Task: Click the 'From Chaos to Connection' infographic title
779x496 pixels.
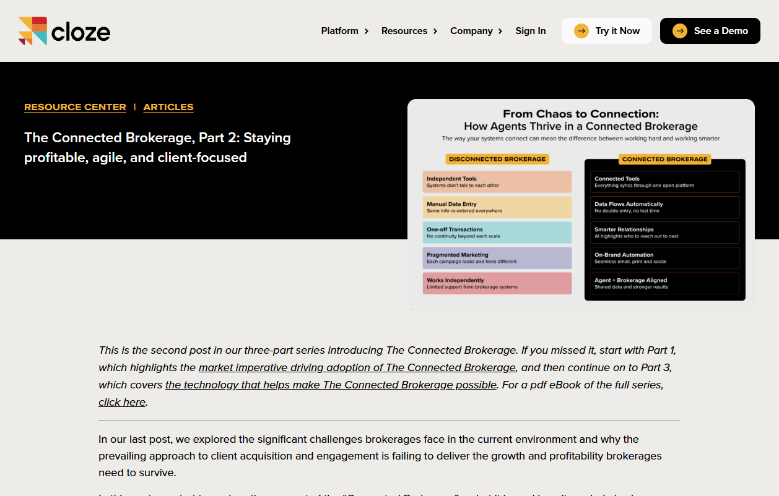Action: pos(581,114)
